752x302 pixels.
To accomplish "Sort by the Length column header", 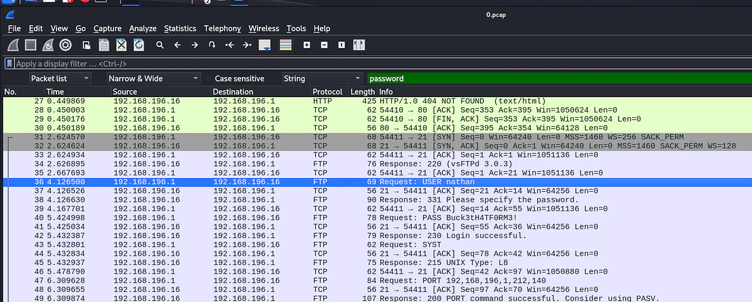I will point(363,92).
